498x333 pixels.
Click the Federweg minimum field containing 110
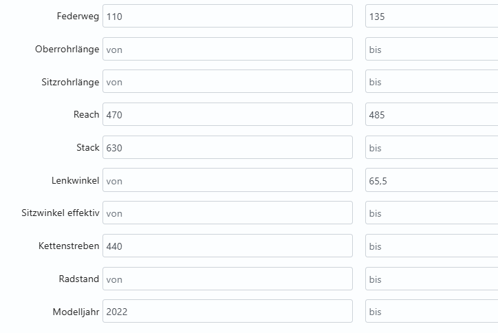227,17
